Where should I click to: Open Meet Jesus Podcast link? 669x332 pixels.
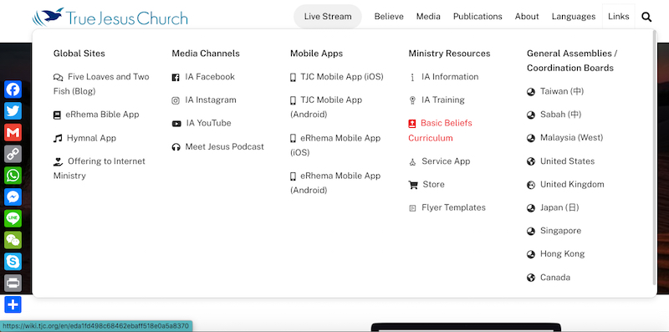coord(218,147)
